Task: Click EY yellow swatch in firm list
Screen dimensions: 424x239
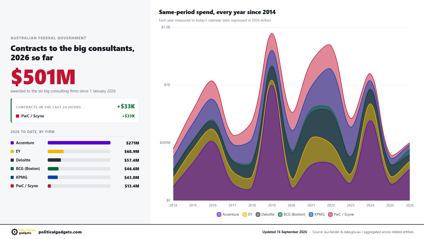Action: tap(12, 151)
